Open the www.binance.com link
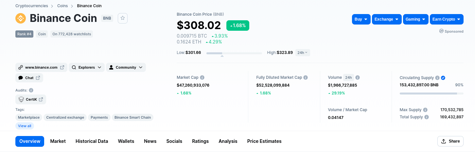 (41, 67)
